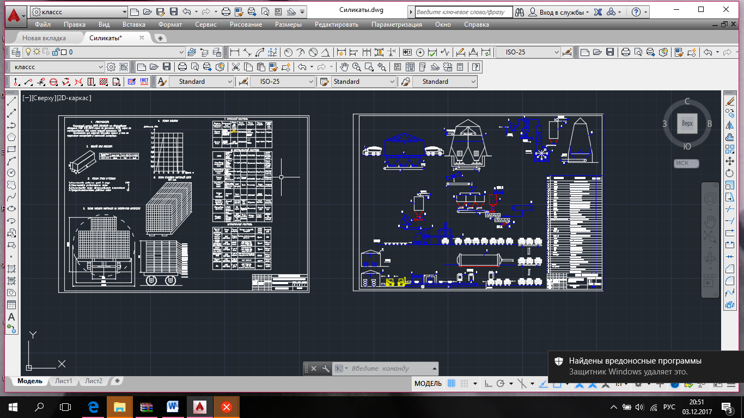Open the QuickCalc calculator icon
Viewport: 744px width, 418px height.
[x=460, y=67]
